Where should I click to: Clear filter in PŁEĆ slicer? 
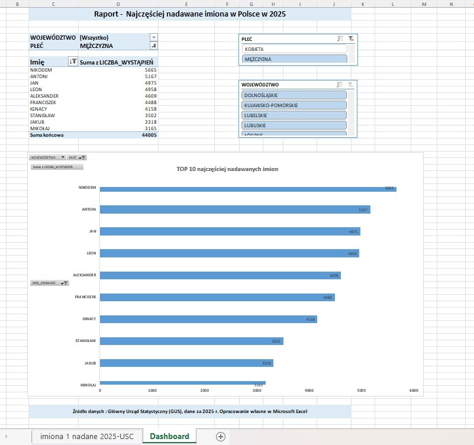pyautogui.click(x=351, y=38)
